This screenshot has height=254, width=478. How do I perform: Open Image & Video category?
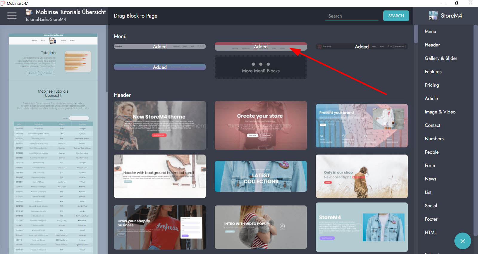click(440, 112)
